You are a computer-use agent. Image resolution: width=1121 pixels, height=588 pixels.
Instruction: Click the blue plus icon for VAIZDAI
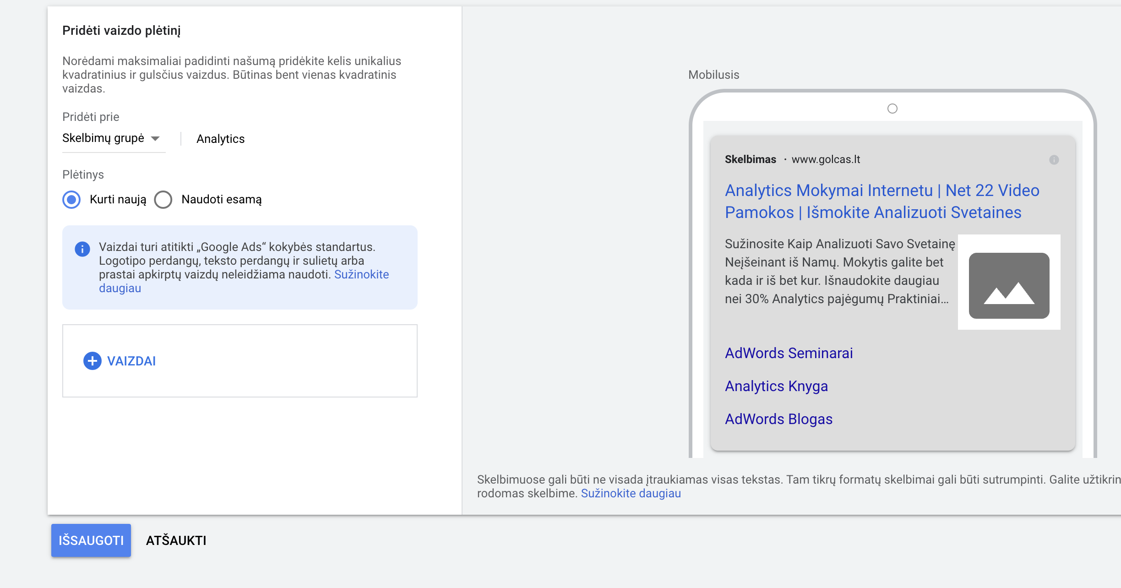[92, 361]
